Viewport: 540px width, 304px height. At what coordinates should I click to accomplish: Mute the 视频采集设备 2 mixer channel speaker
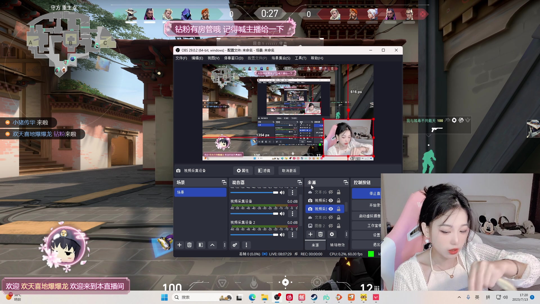point(282,235)
